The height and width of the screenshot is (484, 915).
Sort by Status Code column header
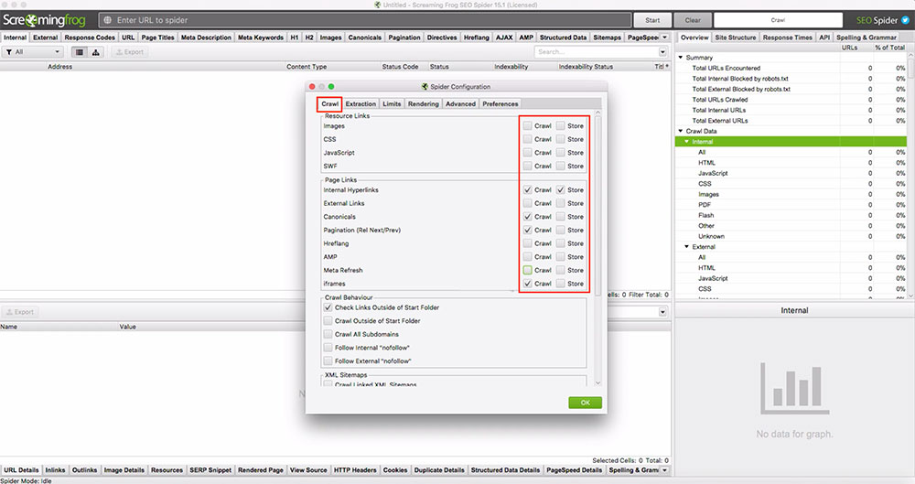[x=400, y=67]
